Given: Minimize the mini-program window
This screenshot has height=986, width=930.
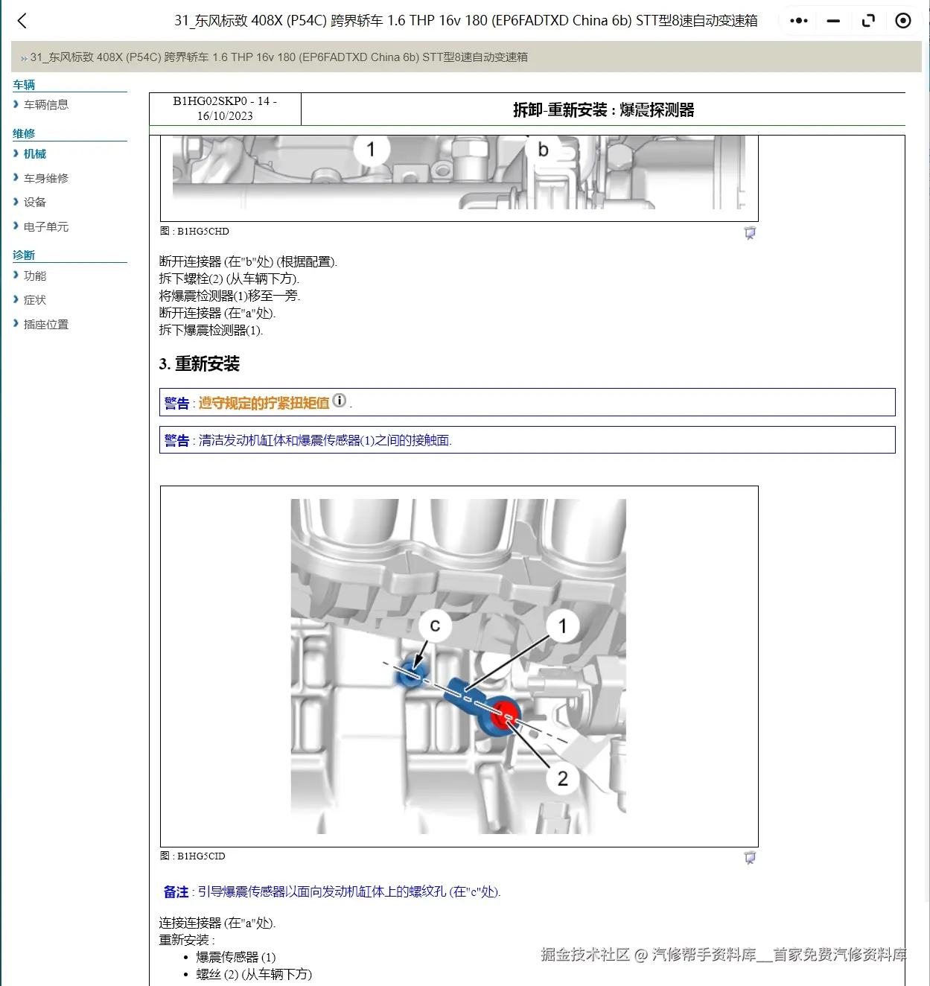Looking at the screenshot, I should click(832, 20).
